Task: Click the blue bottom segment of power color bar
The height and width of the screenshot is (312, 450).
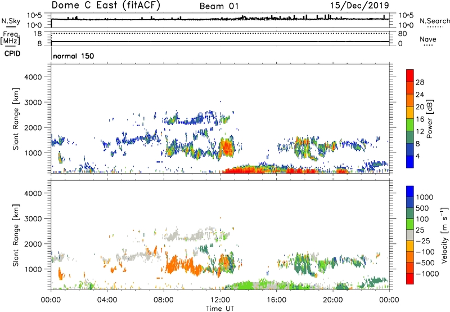Action: pyautogui.click(x=410, y=162)
